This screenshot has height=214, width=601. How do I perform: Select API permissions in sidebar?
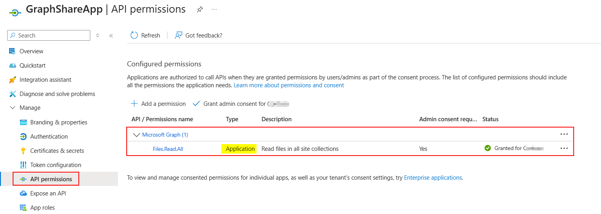pyautogui.click(x=51, y=179)
